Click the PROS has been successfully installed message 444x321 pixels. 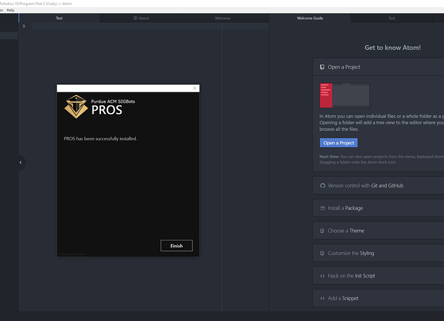(100, 139)
